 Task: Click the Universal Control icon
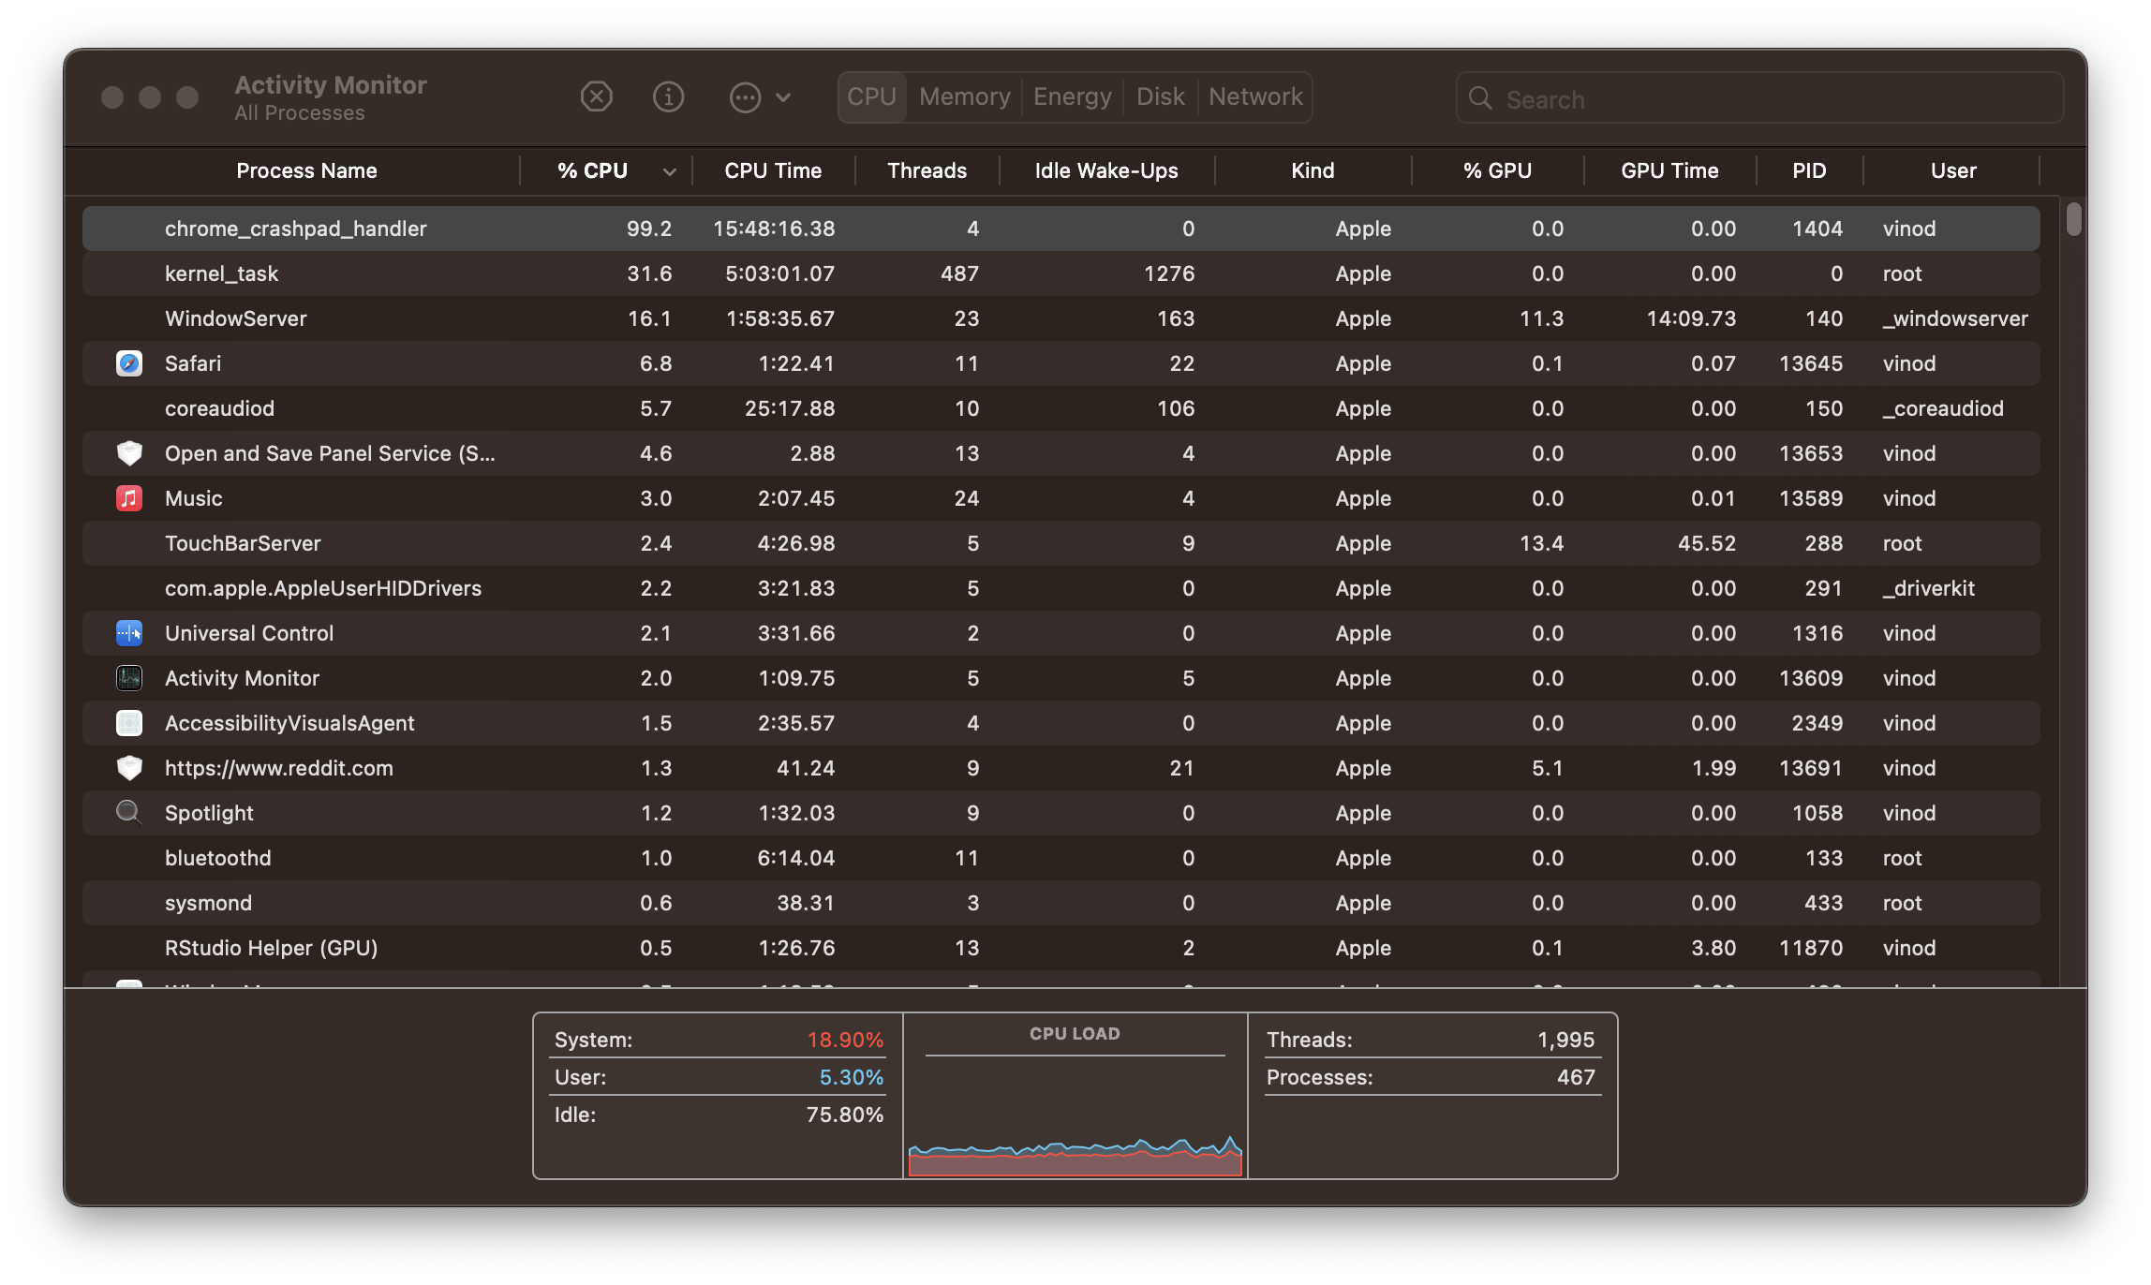click(x=129, y=633)
